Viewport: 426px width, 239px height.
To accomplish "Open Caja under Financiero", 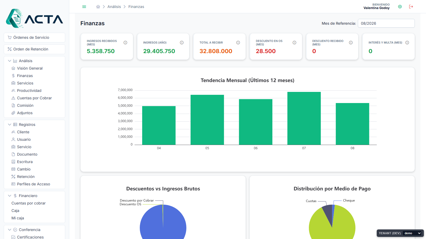I will 15,211.
